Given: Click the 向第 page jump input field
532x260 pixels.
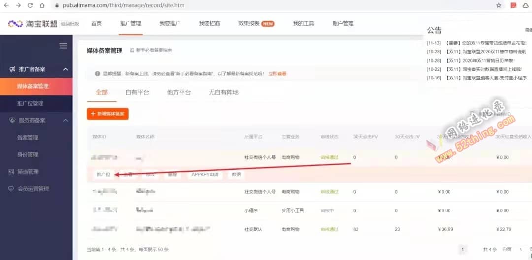Looking at the screenshot, I should (521, 250).
